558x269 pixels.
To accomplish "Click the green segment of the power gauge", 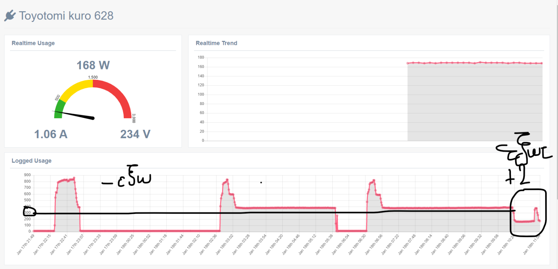I will tap(59, 109).
